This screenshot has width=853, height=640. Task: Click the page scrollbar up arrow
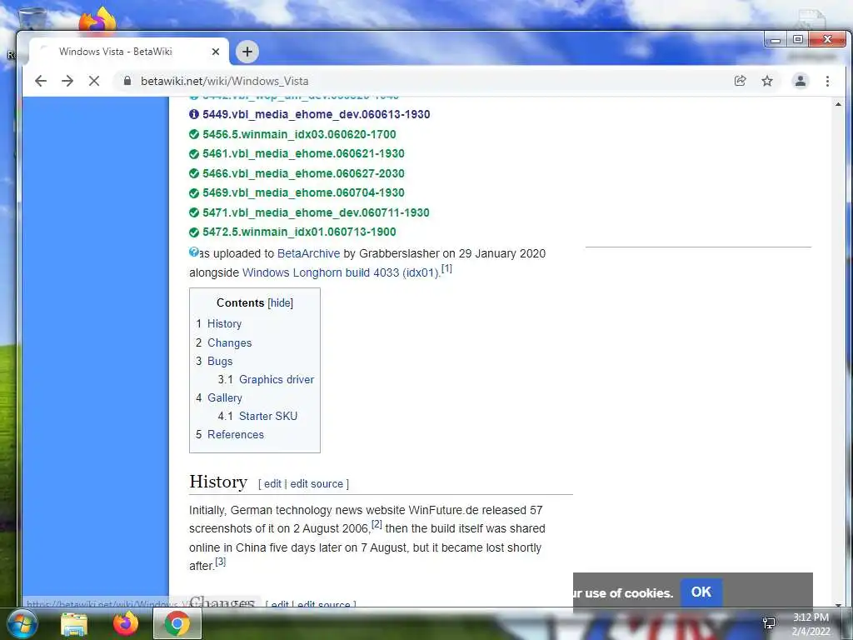[838, 104]
